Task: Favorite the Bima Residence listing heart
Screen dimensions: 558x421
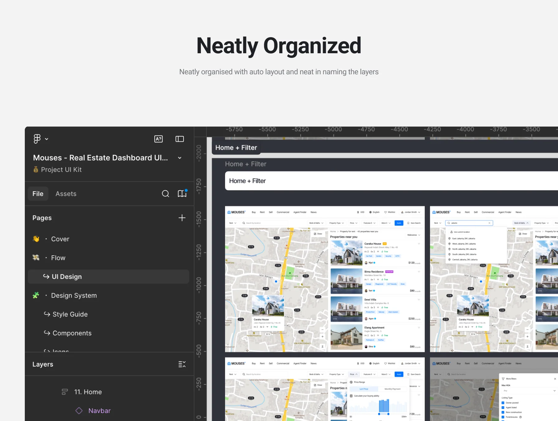Action: (x=419, y=272)
